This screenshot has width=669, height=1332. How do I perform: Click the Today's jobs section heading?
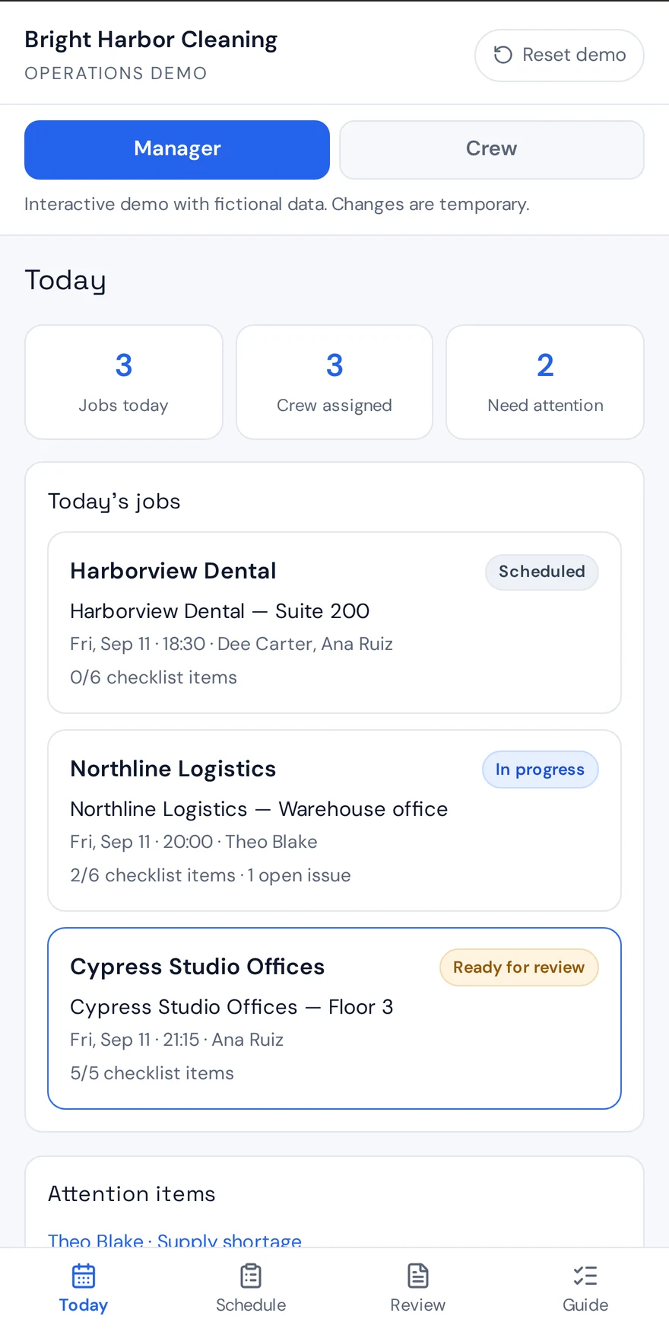114,502
